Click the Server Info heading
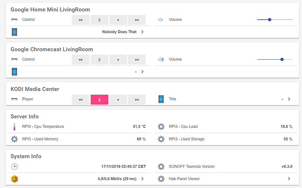 coord(25,116)
